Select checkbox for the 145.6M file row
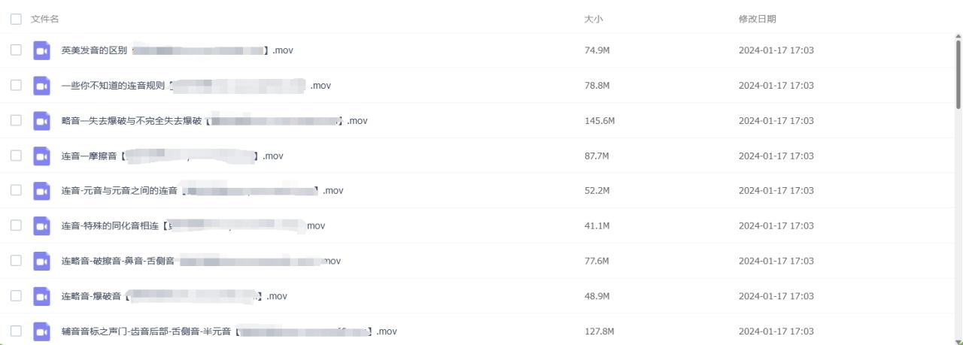This screenshot has width=963, height=345. tap(16, 120)
